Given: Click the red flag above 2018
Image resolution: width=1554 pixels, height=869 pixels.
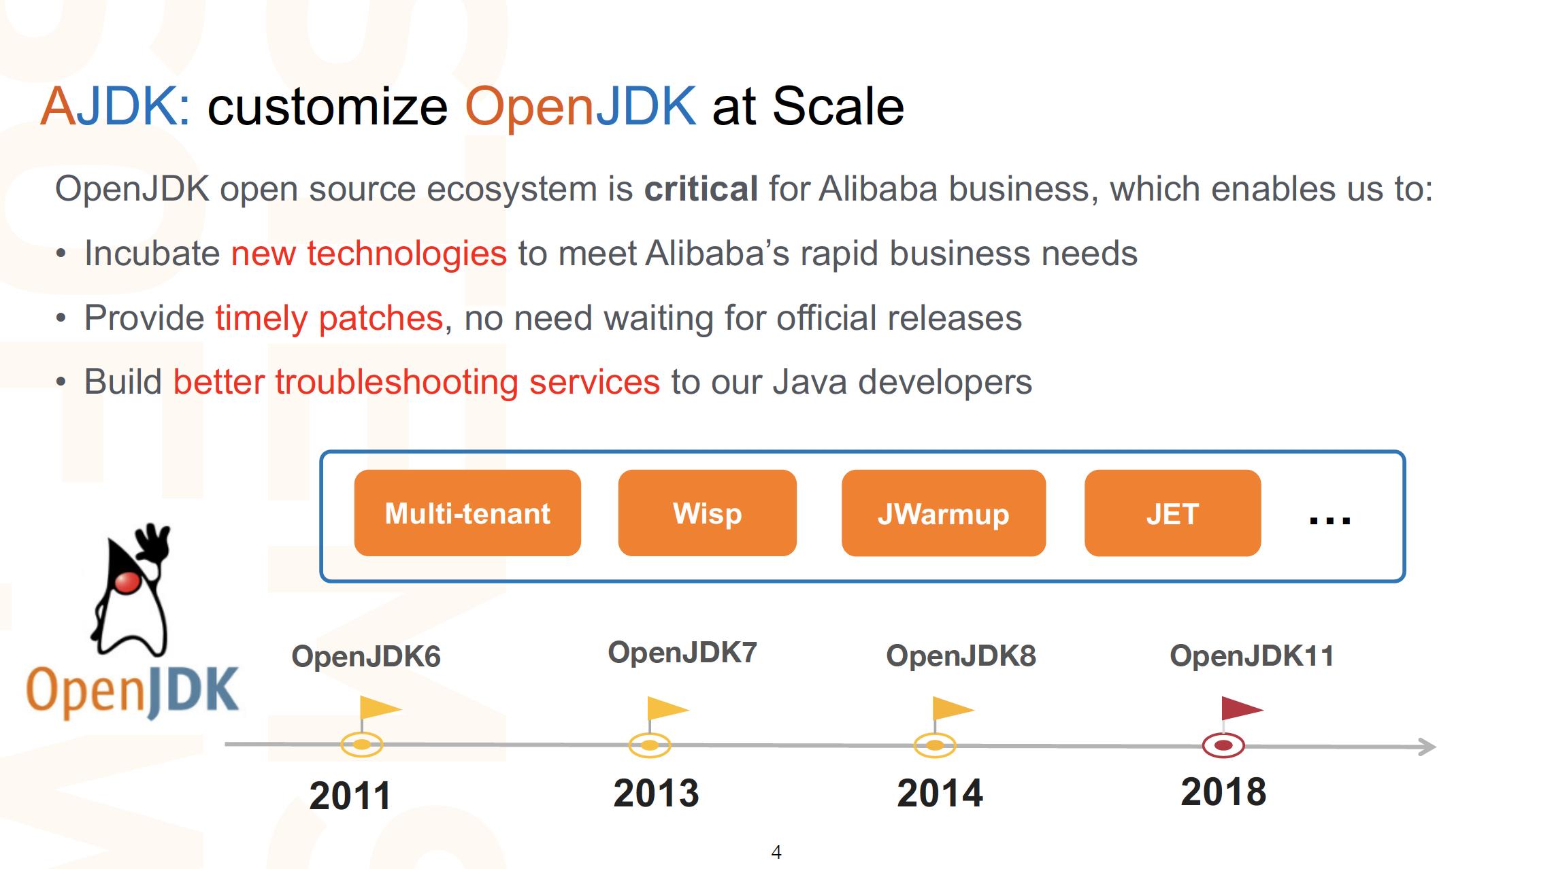Looking at the screenshot, I should [1240, 709].
